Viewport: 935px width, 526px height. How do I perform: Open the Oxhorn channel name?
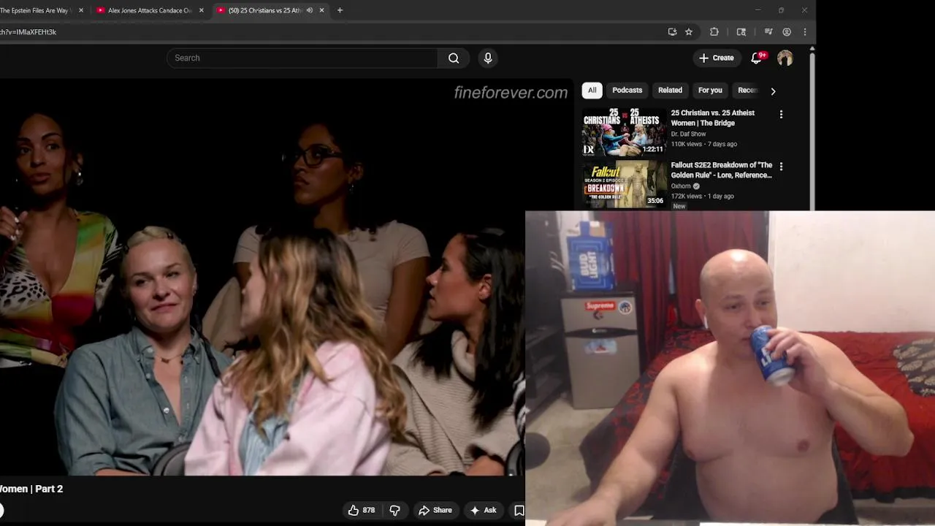pos(681,186)
